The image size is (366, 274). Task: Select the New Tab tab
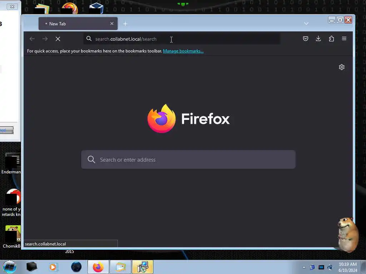tap(78, 24)
